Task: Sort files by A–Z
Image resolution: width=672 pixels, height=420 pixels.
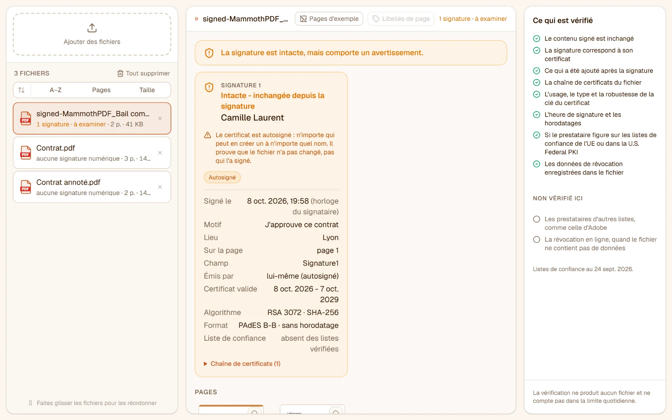Action: (56, 90)
